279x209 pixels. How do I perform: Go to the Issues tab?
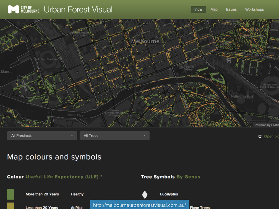(231, 10)
